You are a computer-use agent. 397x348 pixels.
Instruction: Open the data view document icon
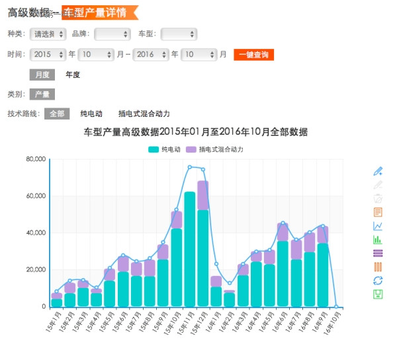click(378, 212)
